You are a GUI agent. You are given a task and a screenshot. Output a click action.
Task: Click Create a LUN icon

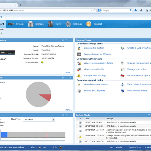click(x=123, y=48)
